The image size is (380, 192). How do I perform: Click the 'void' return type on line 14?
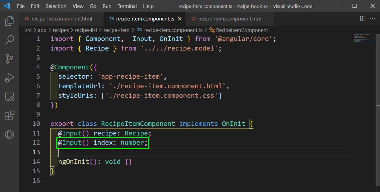point(113,162)
